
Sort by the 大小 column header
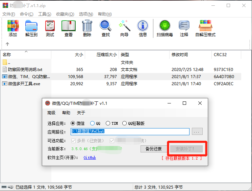pyautogui.click(x=68, y=55)
